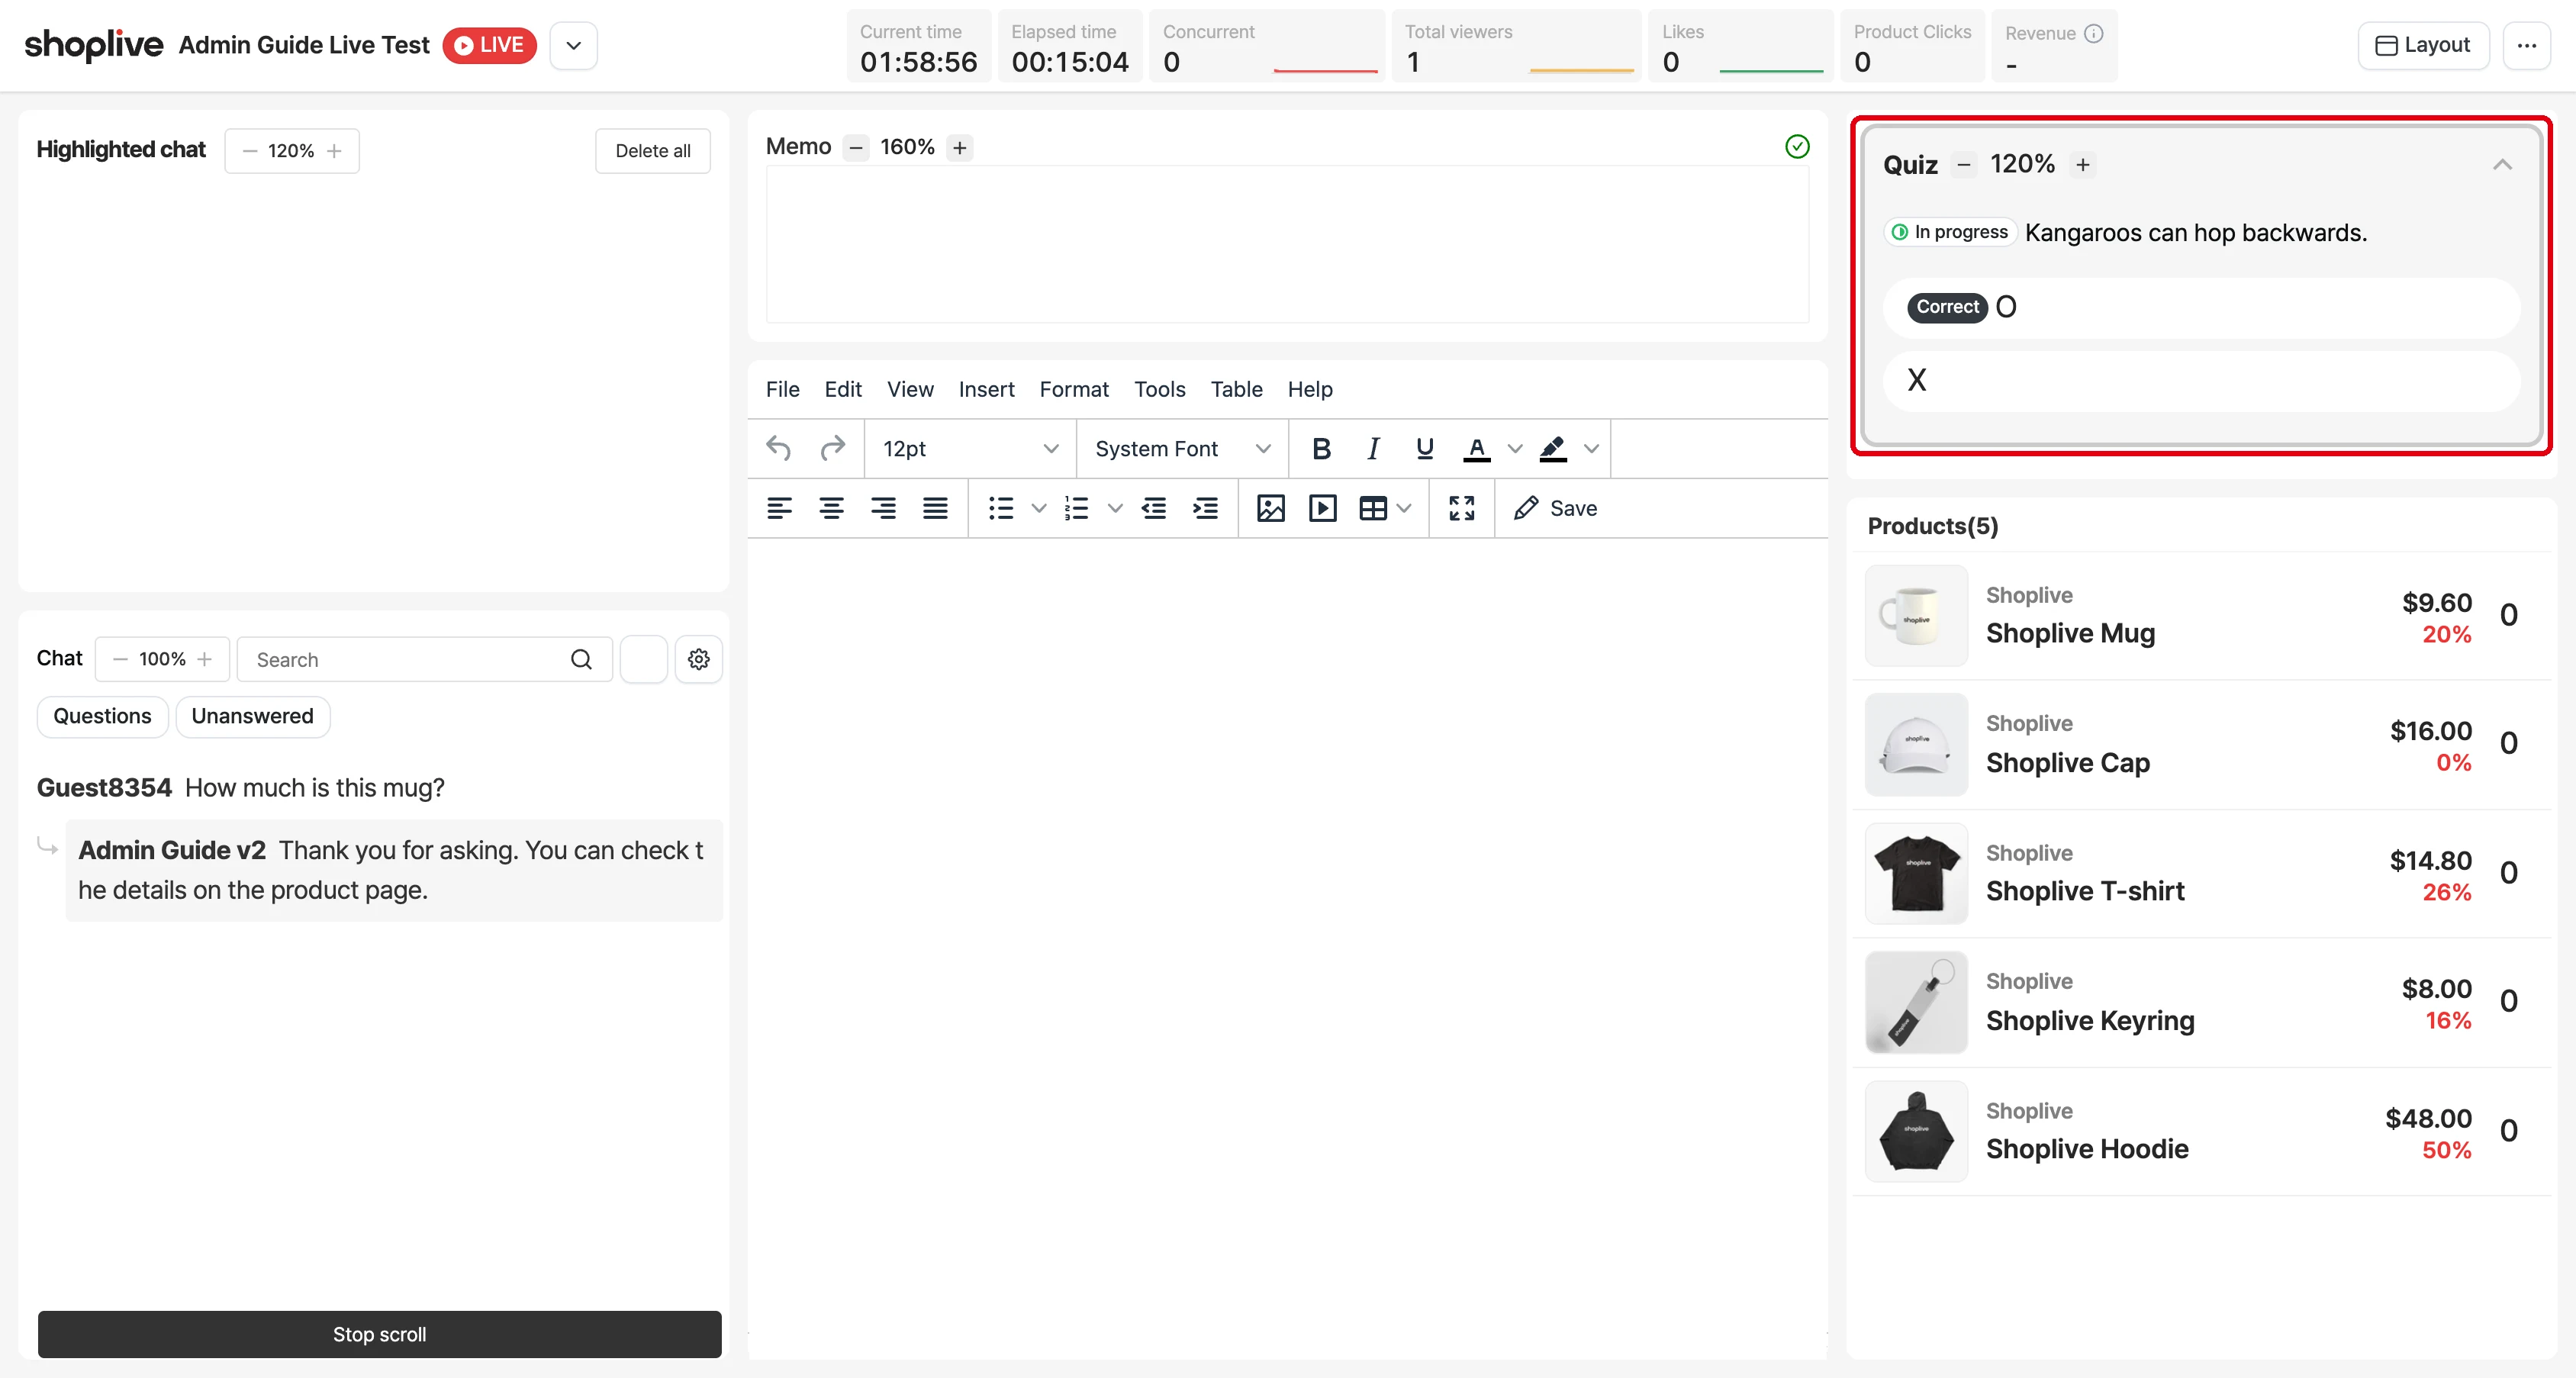Click the chat search magnifier icon
This screenshot has height=1378, width=2576.
point(581,659)
